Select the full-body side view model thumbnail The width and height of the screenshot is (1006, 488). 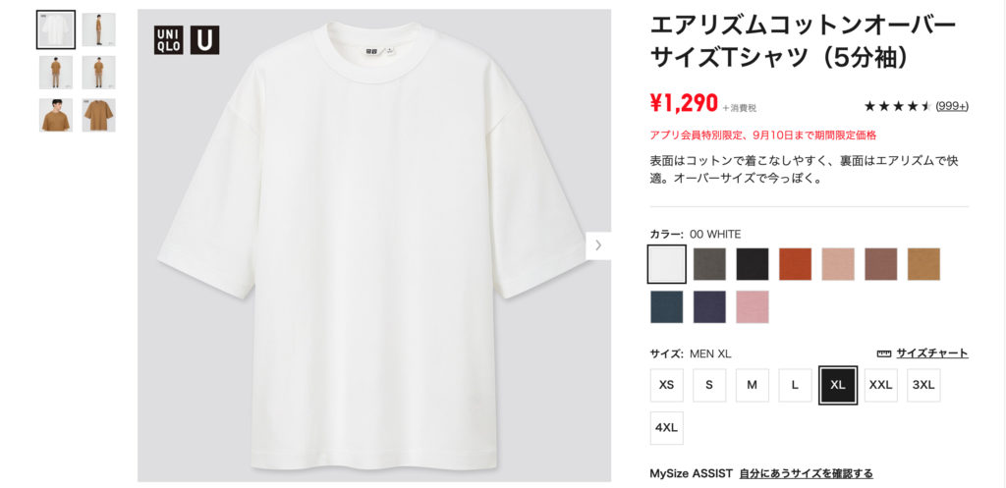click(99, 29)
